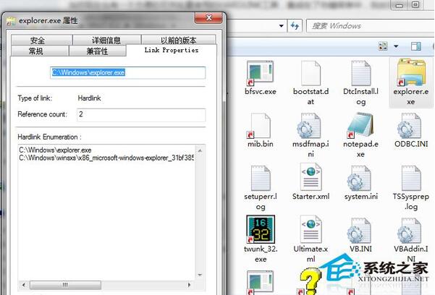Open the view options dropdown arrow
Viewport: 435px width, 295px height.
click(396, 46)
